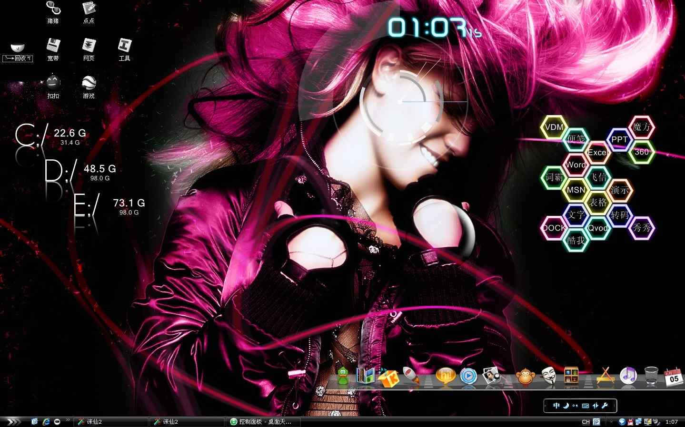
Task: Open the 点点 notepad desktop shortcut
Action: click(x=89, y=12)
